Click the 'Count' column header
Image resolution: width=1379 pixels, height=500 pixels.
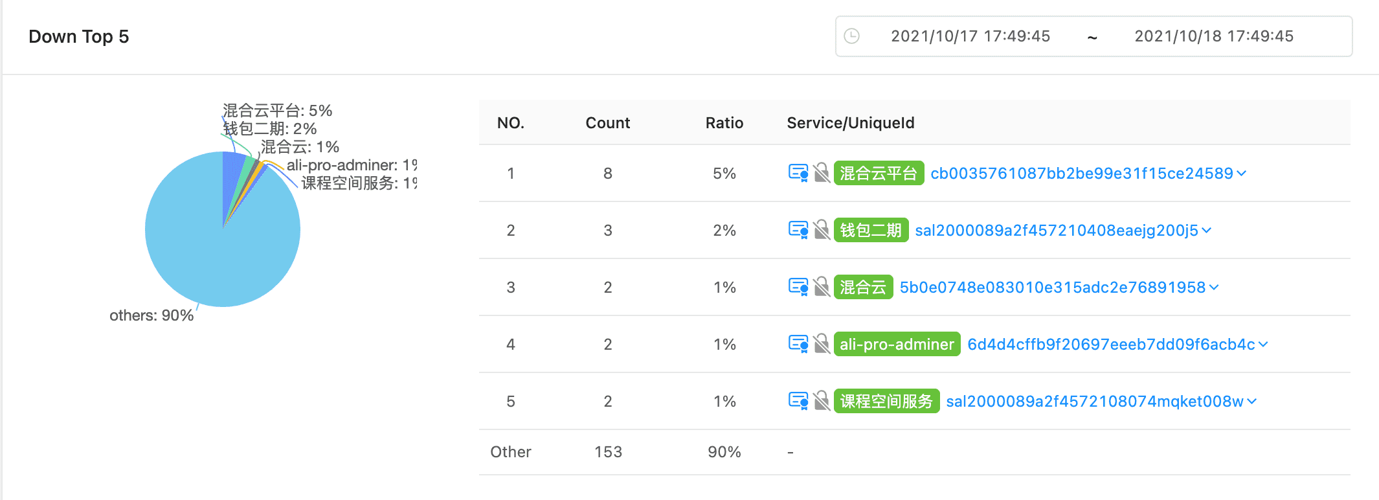click(608, 123)
